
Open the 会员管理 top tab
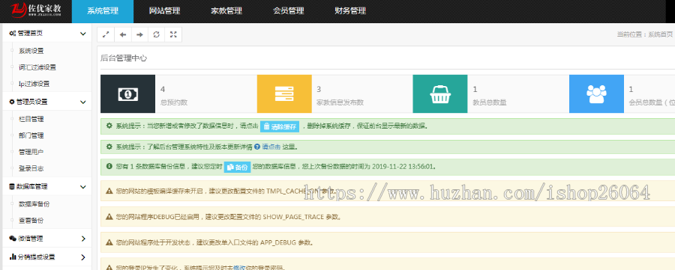coord(289,11)
